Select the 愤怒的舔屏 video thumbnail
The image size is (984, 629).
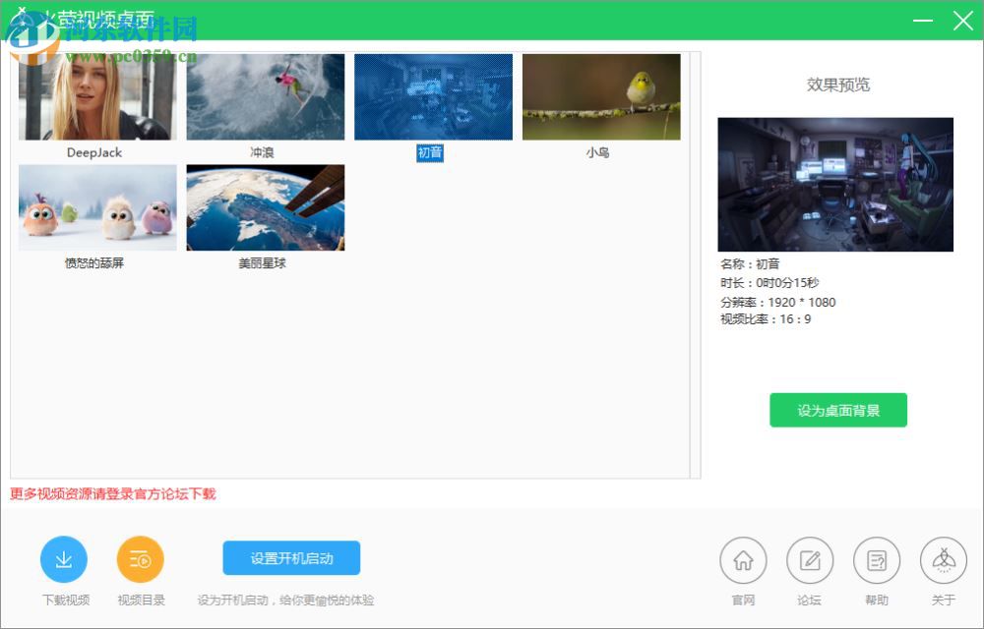click(96, 206)
